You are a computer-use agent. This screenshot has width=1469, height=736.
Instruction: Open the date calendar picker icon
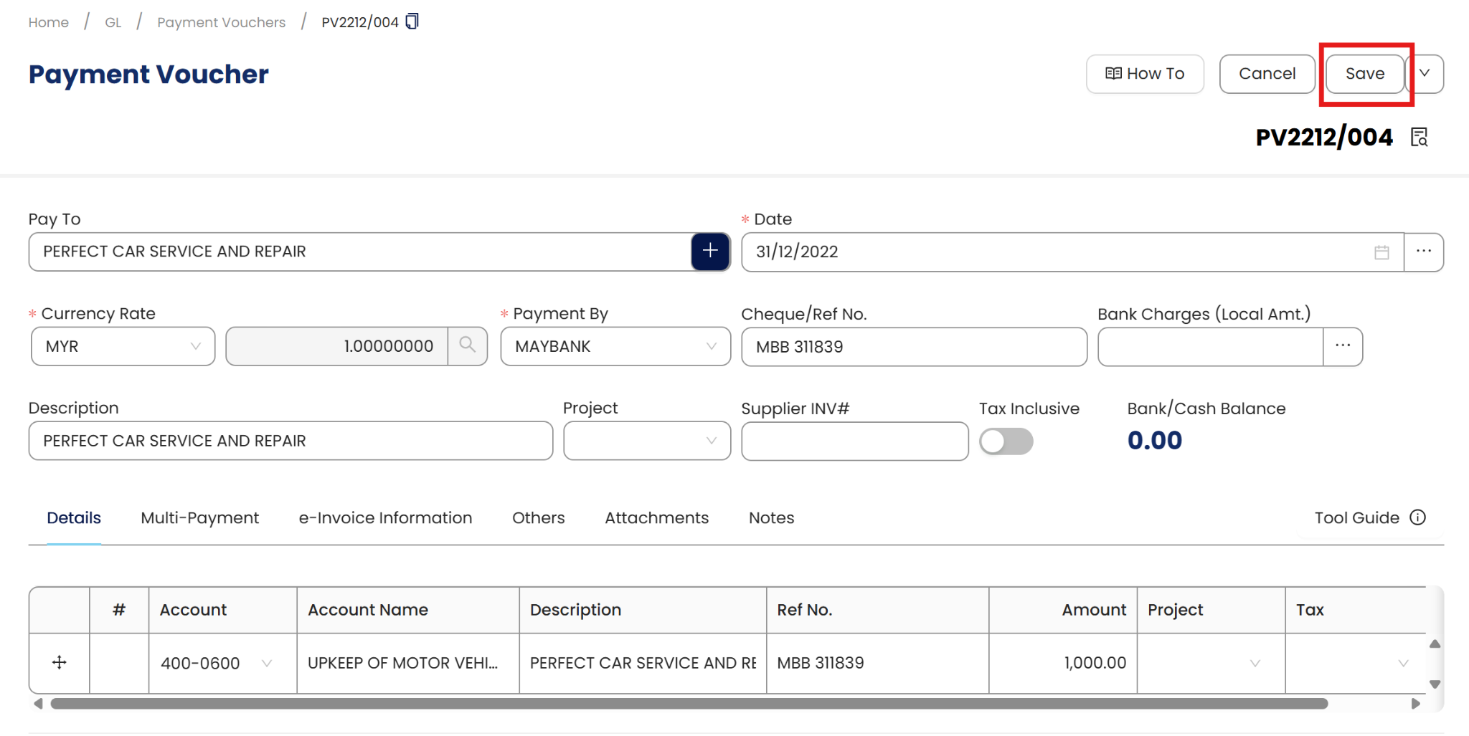point(1381,252)
